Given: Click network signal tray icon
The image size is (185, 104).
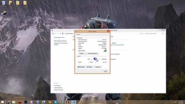Looking at the screenshot, I should [173, 102].
